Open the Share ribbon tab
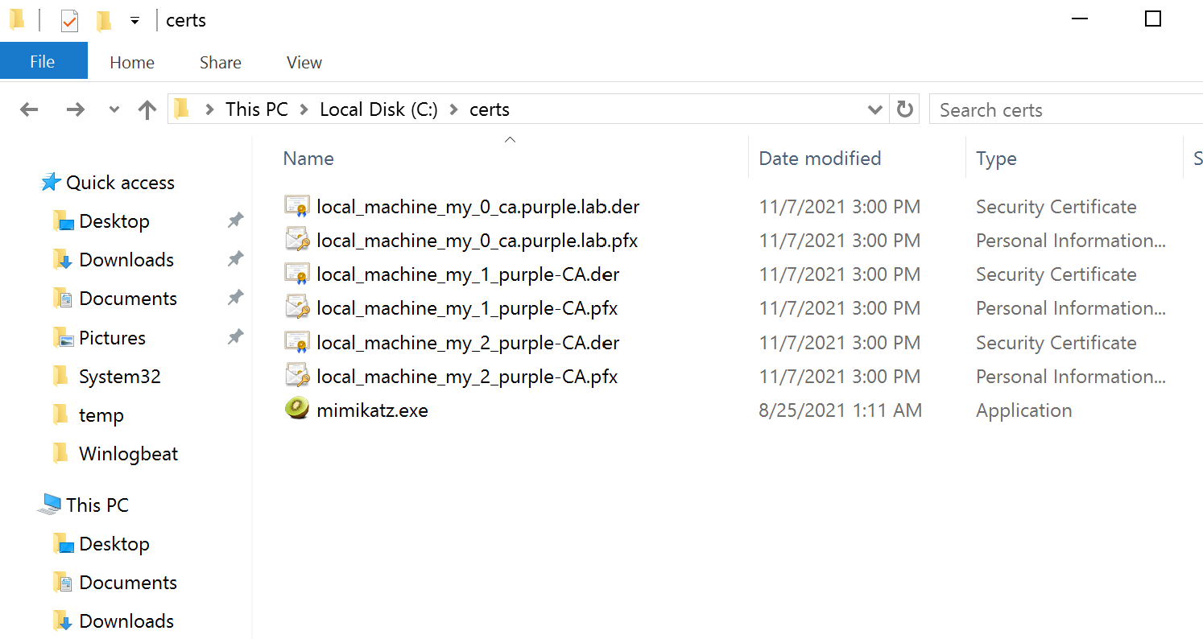 tap(220, 62)
